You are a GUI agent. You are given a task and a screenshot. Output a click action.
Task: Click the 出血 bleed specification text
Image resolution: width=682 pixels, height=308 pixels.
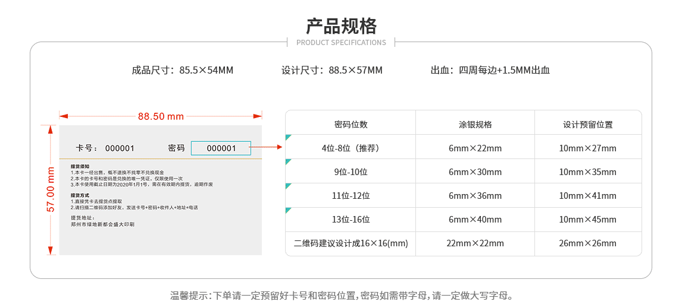pos(490,70)
